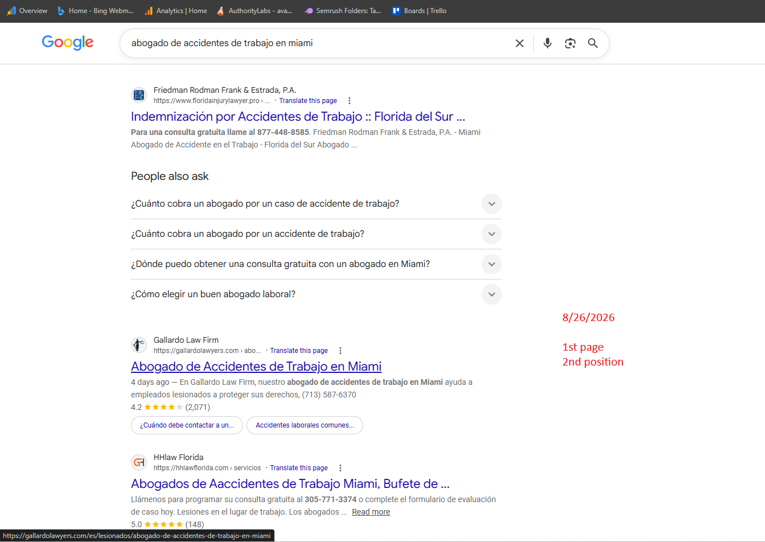Screen dimensions: 765x542
Task: Open AuthorityLabs bookmark
Action: (254, 11)
